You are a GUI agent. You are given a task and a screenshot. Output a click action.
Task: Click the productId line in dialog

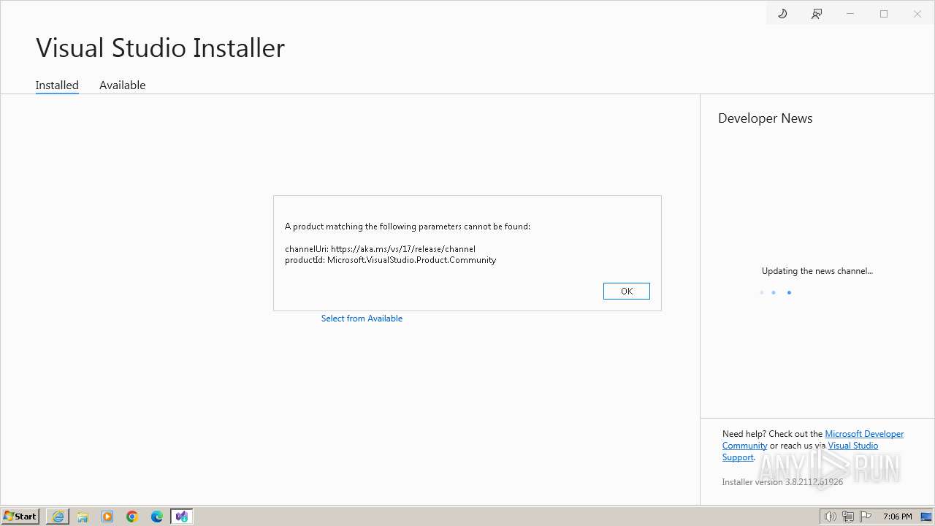[x=390, y=260]
